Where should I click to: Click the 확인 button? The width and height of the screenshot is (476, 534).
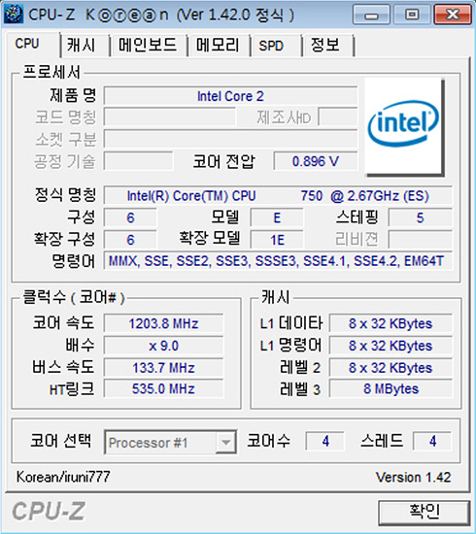(x=425, y=512)
